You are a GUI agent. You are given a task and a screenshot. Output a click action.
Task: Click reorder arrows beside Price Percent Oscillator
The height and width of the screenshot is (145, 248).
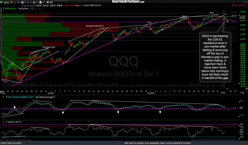pyautogui.click(x=7, y=97)
